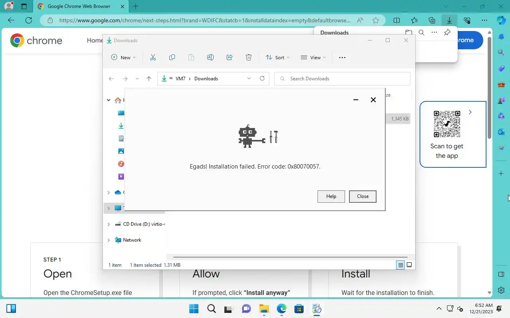510x318 pixels.
Task: Open Edge Collections icon
Action: [432, 20]
